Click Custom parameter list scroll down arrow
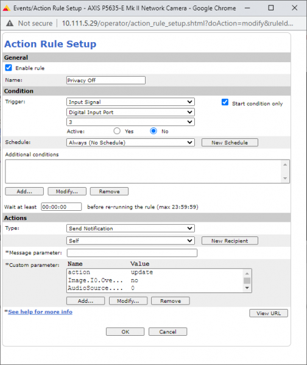The height and width of the screenshot is (365, 307). pyautogui.click(x=247, y=288)
